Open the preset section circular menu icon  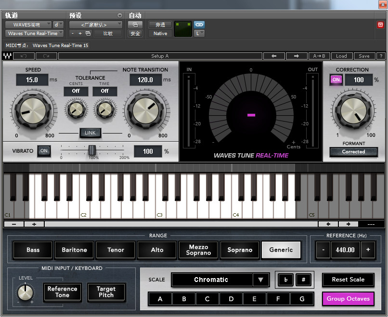pos(120,15)
